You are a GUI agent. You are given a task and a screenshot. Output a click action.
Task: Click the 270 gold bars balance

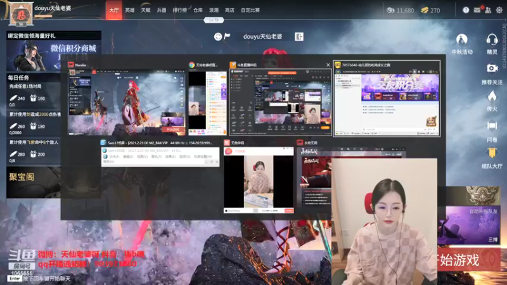click(430, 10)
